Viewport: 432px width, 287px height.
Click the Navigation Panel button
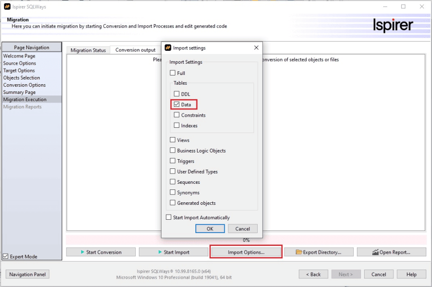click(x=27, y=274)
